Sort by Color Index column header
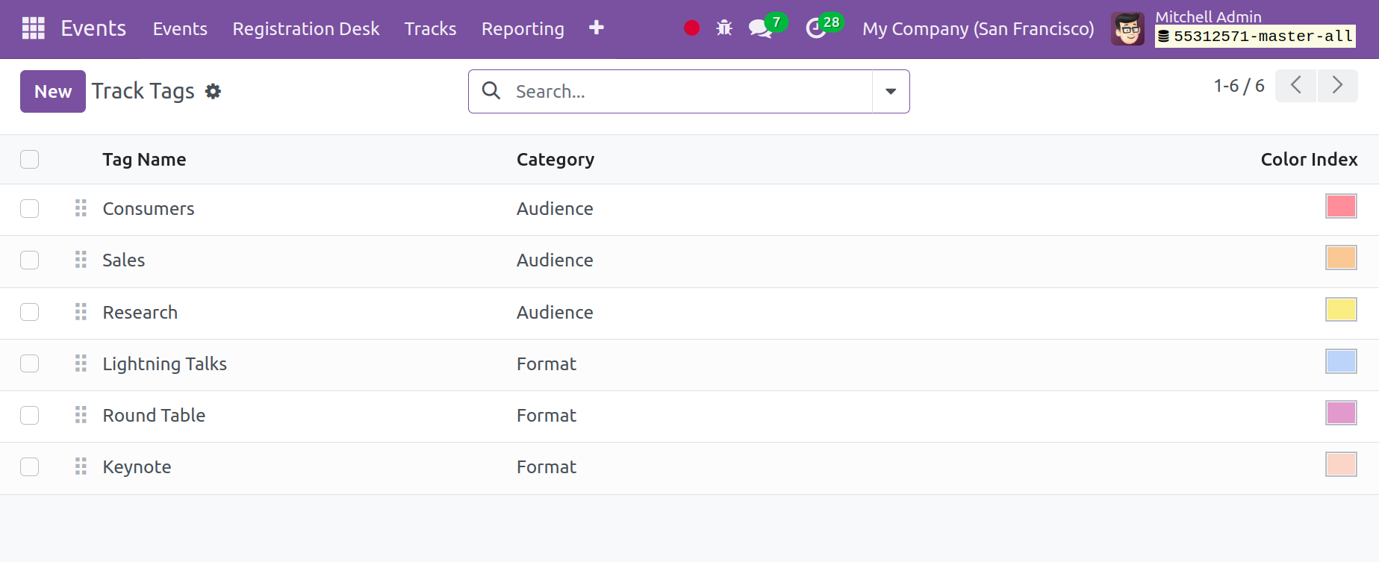Viewport: 1379px width, 562px height. pyautogui.click(x=1309, y=160)
